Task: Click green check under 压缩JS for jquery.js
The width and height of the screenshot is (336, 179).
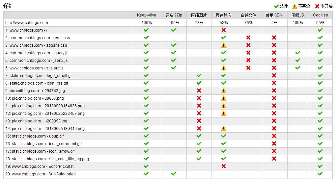Action: [298, 53]
